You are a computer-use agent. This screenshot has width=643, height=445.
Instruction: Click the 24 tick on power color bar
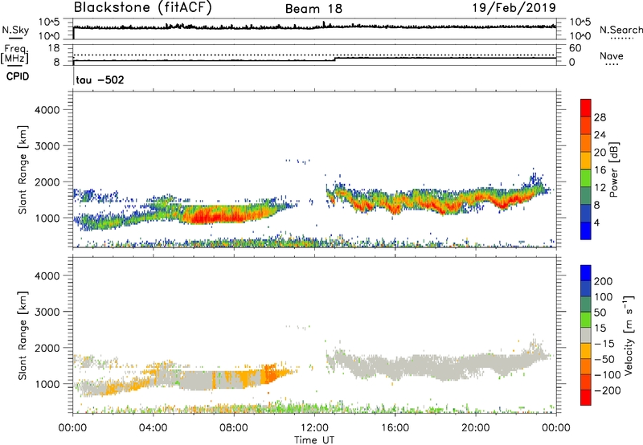point(600,135)
